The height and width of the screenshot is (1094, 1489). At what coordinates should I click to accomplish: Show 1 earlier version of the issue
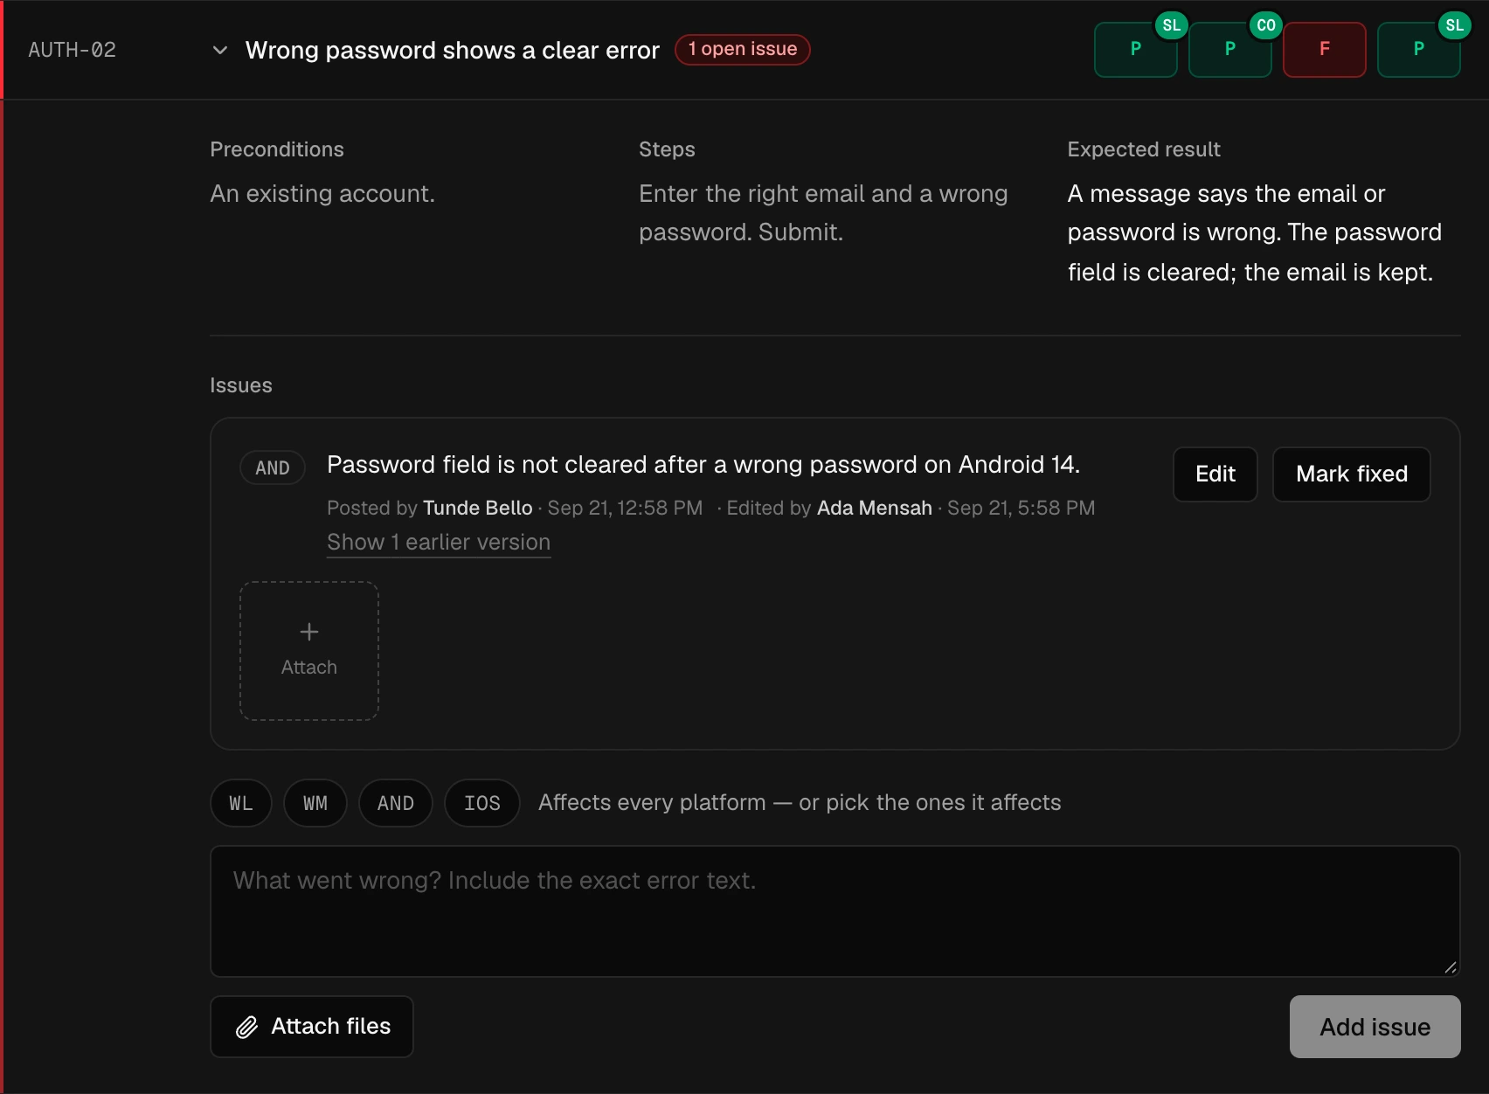tap(439, 543)
